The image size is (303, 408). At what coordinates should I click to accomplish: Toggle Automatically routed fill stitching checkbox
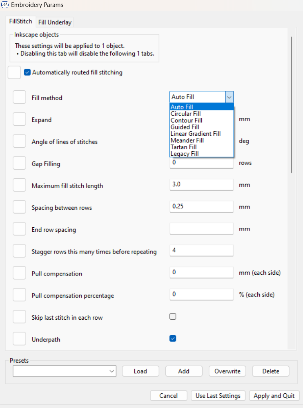click(27, 72)
